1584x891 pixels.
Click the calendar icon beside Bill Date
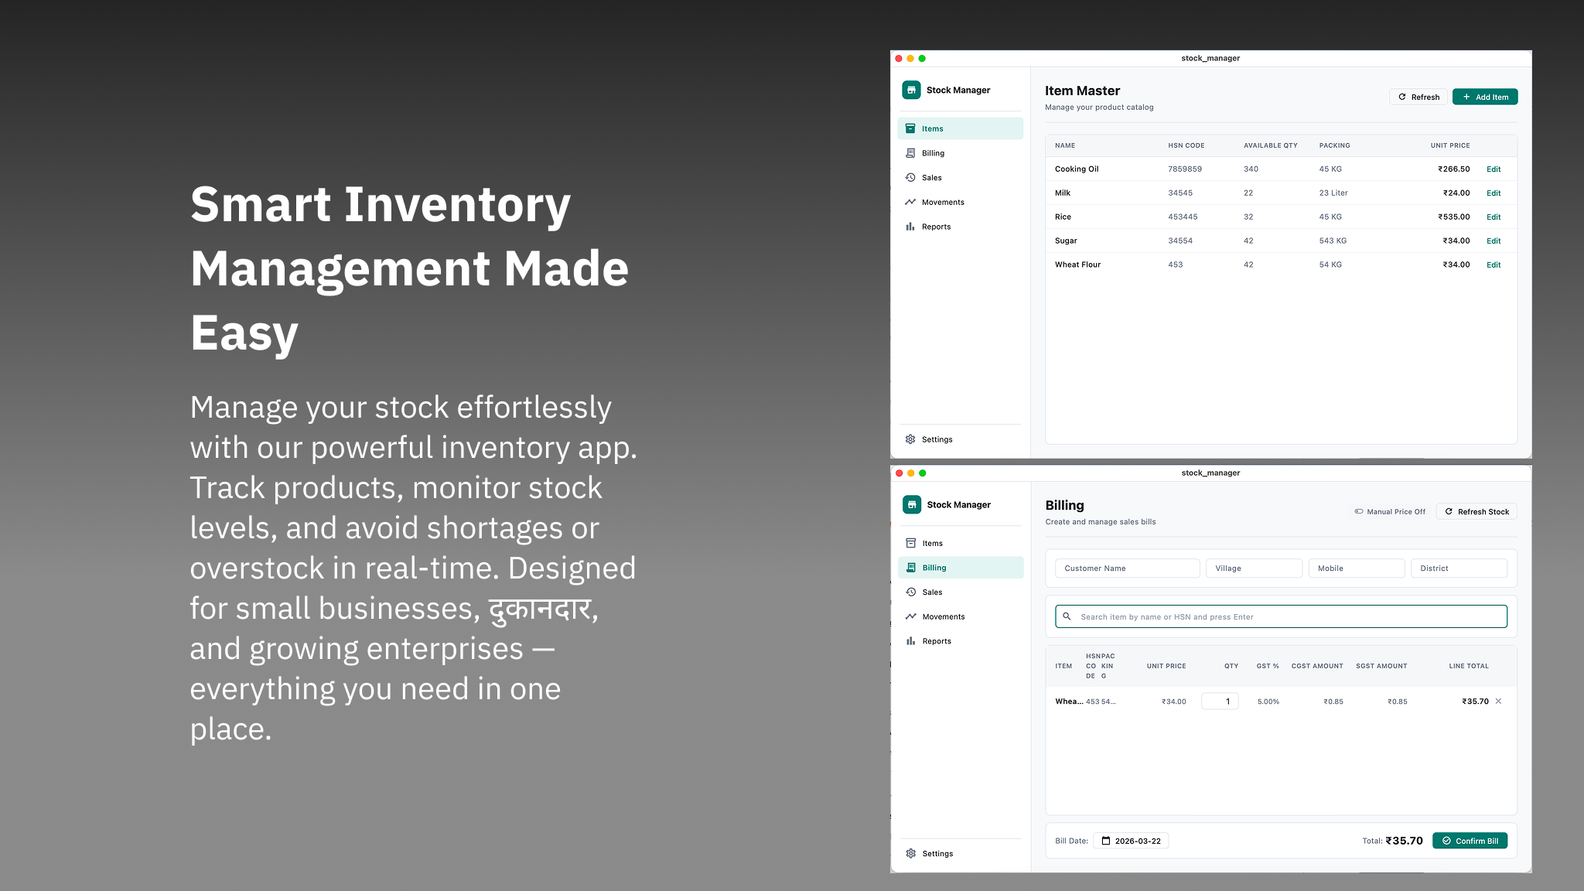click(1108, 841)
